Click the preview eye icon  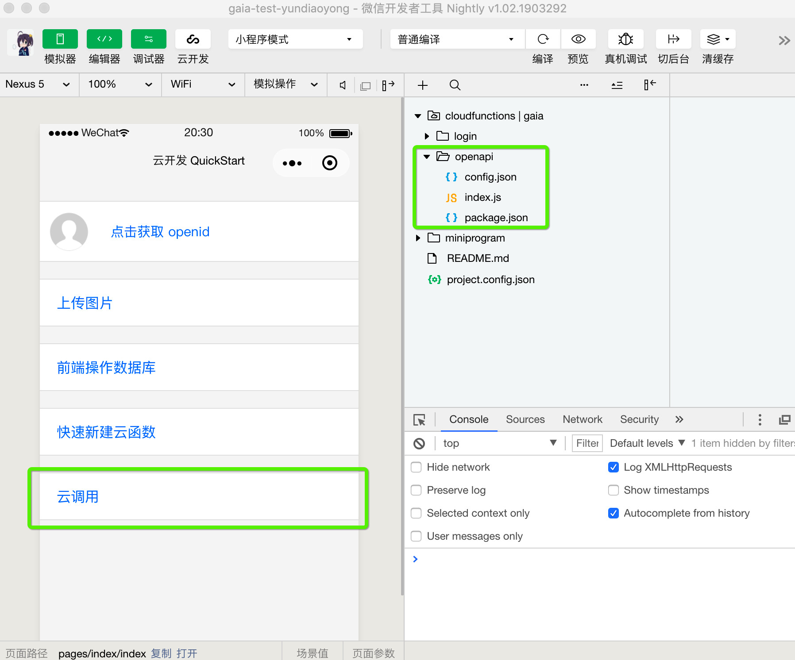578,39
